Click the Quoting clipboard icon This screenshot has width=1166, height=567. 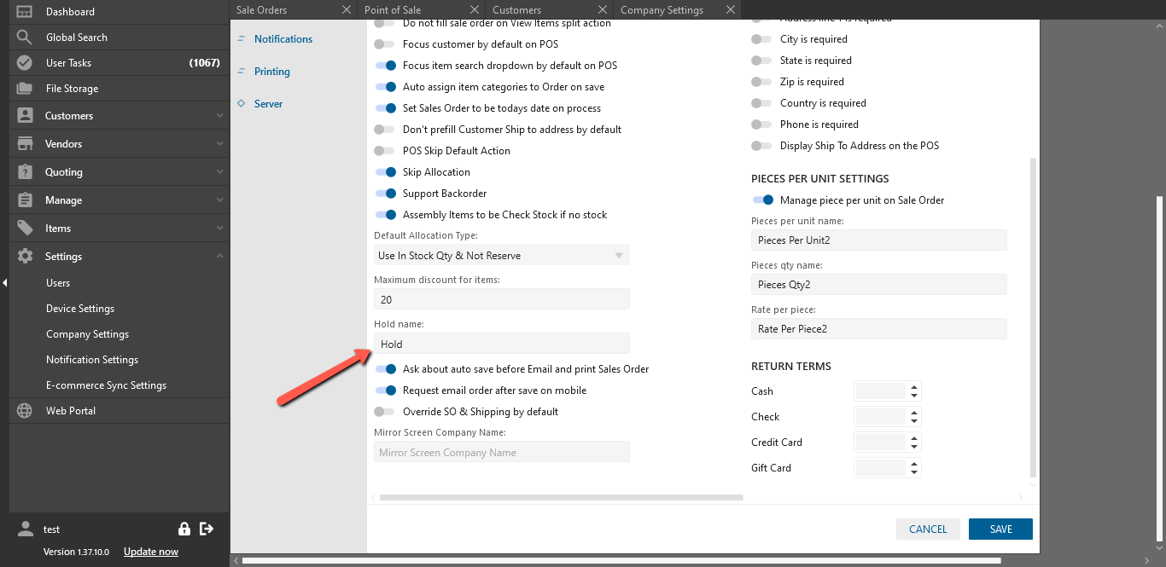[x=25, y=172]
